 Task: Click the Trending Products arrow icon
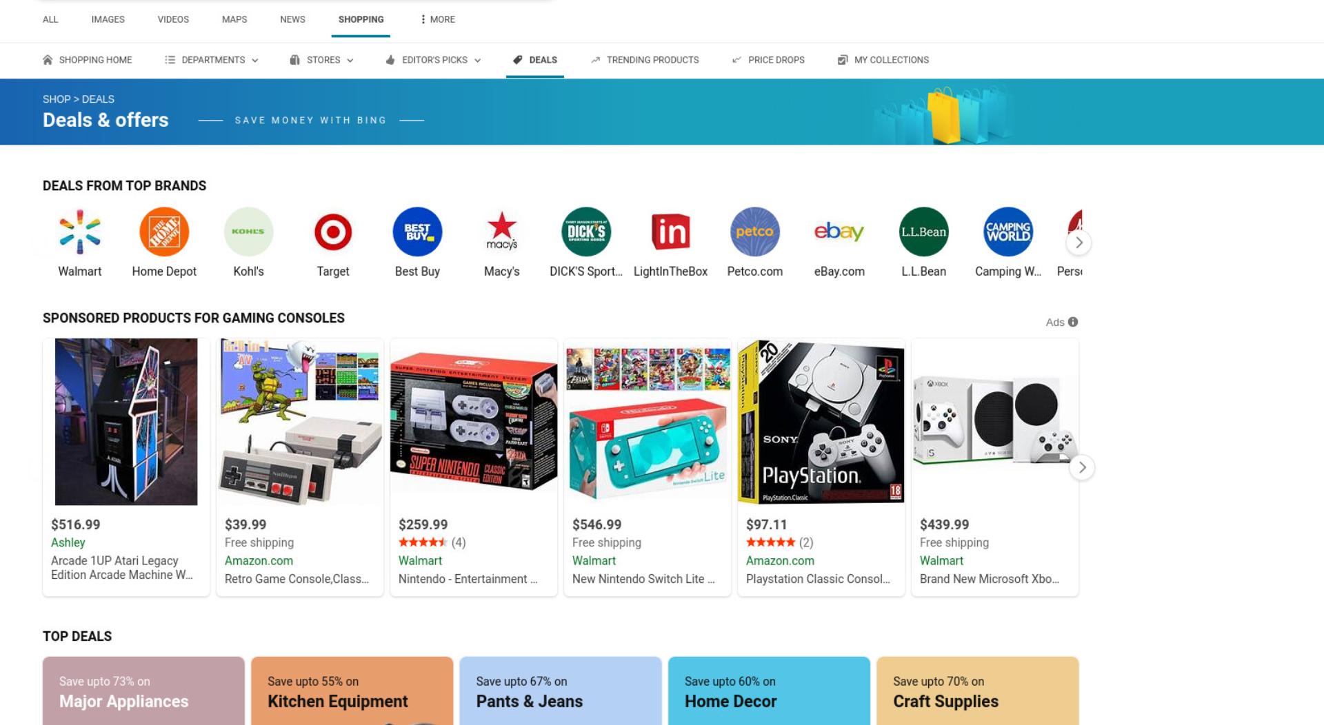tap(596, 60)
